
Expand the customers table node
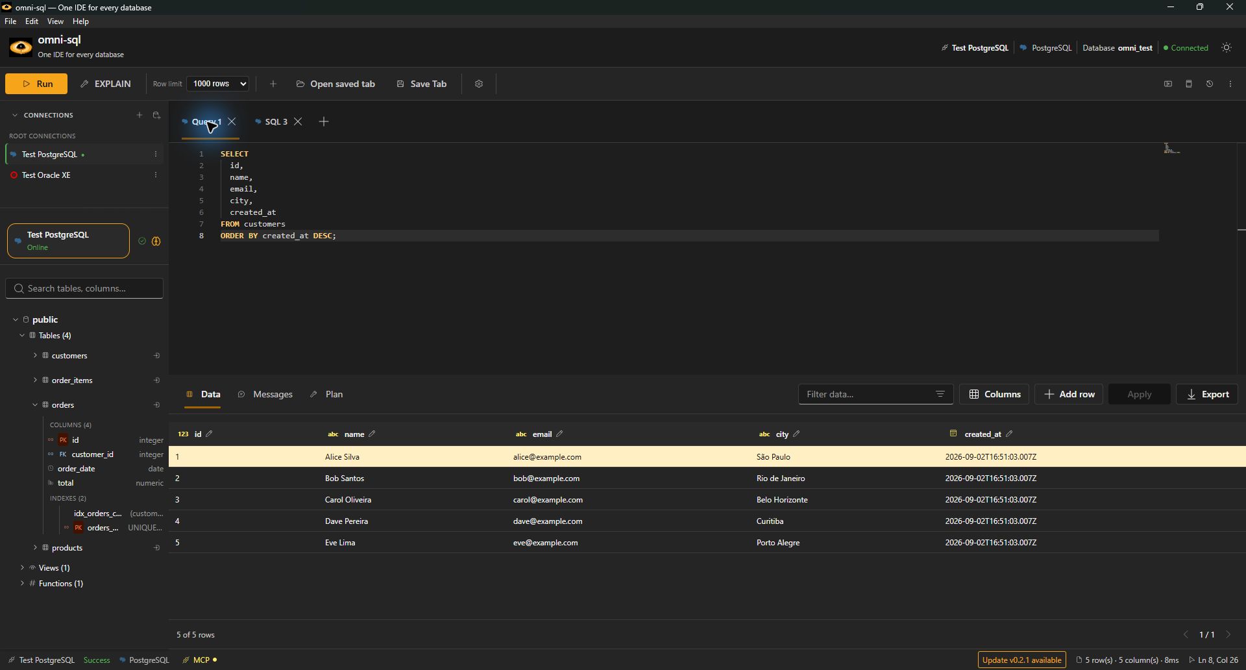pyautogui.click(x=35, y=356)
